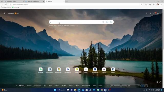Select the Weather feed tab
This screenshot has width=164, height=92.
(64, 86)
